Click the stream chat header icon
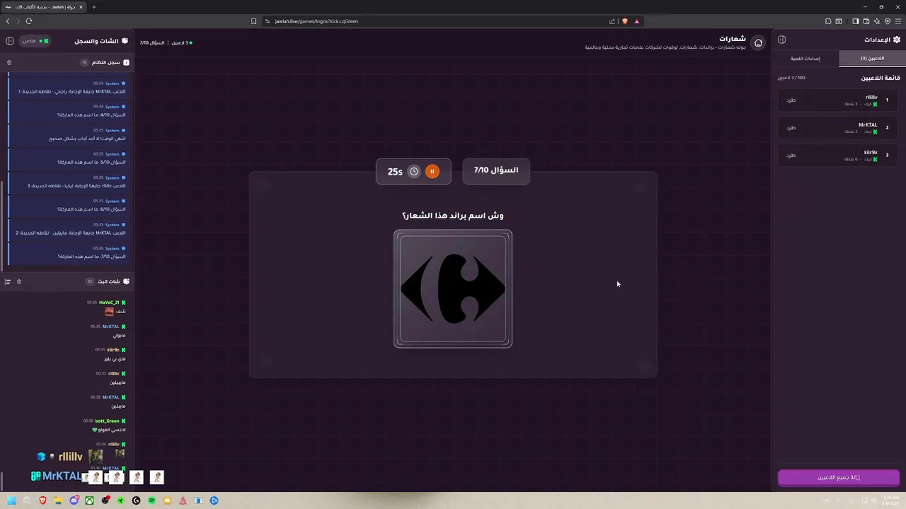The image size is (906, 509). pos(126,281)
